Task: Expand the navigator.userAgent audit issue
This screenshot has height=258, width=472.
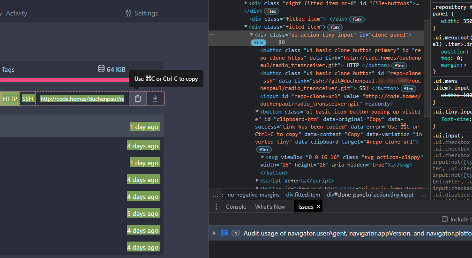Action: 214,233
